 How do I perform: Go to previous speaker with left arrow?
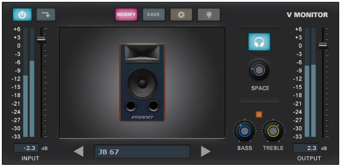[79, 152]
